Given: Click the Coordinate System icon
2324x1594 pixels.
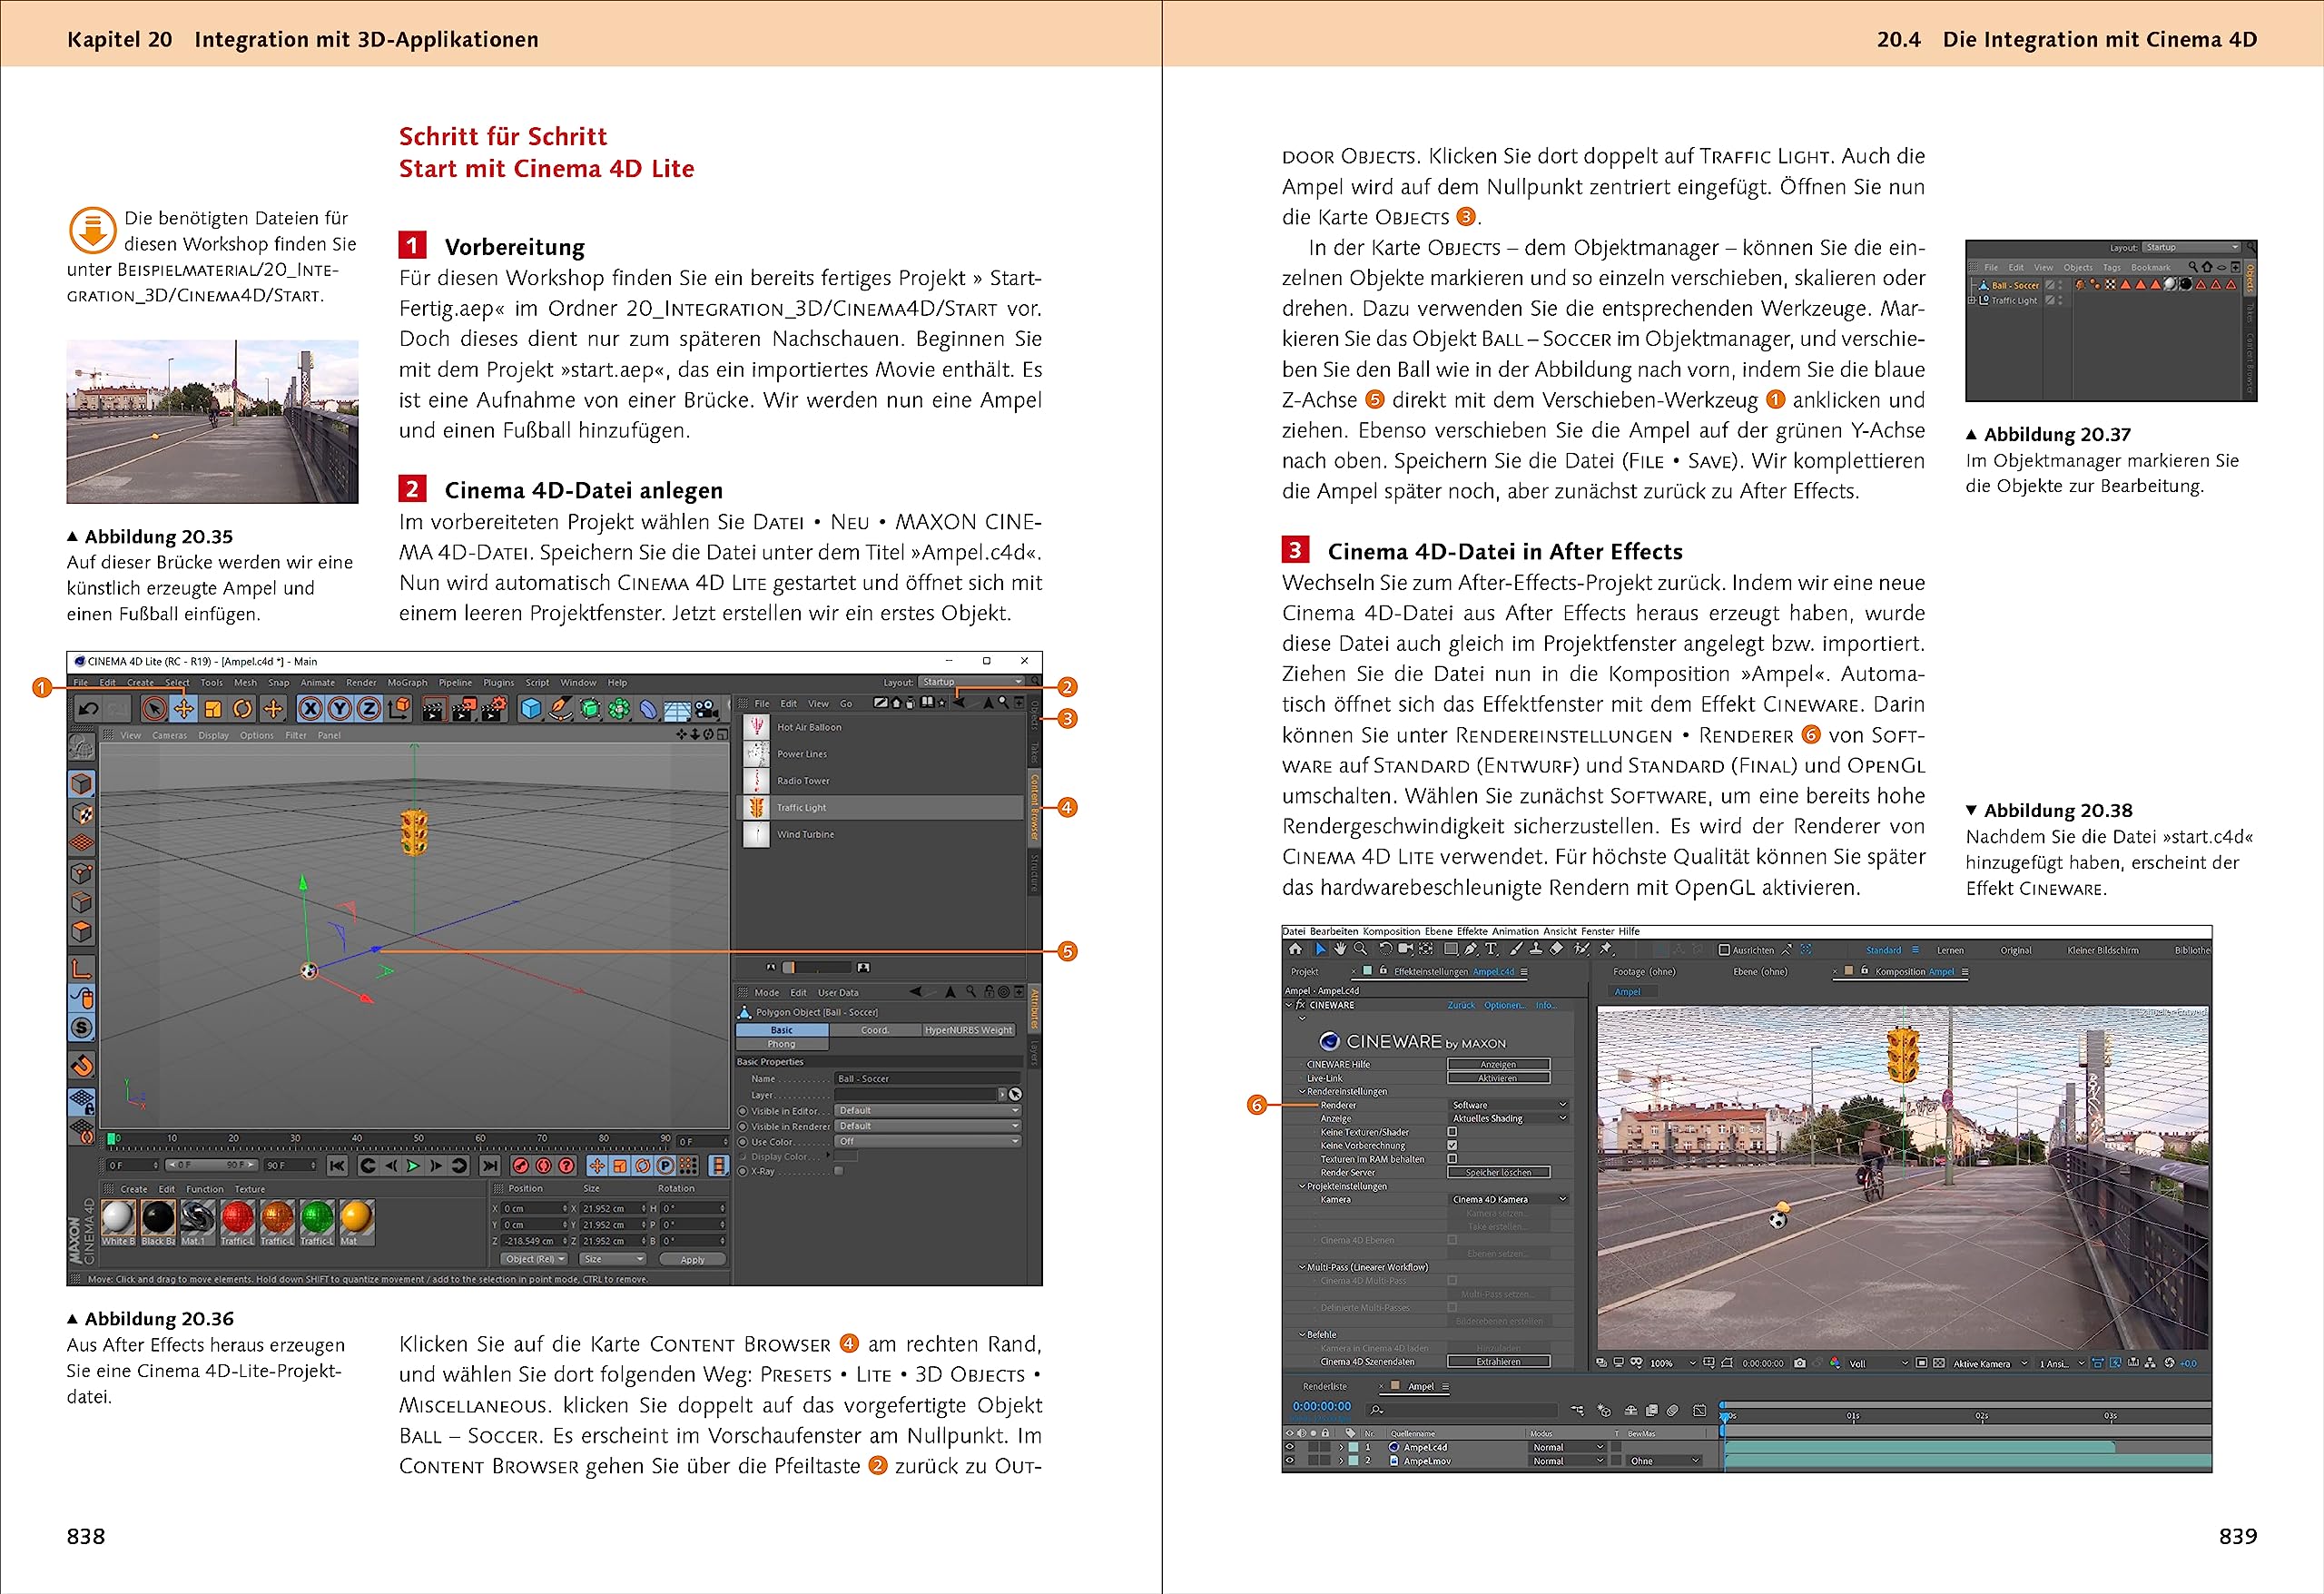Looking at the screenshot, I should pos(399,709).
